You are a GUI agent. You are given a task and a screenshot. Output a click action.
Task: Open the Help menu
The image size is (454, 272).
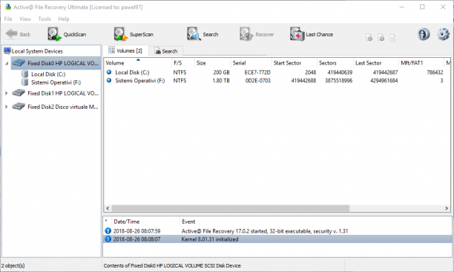pos(64,19)
